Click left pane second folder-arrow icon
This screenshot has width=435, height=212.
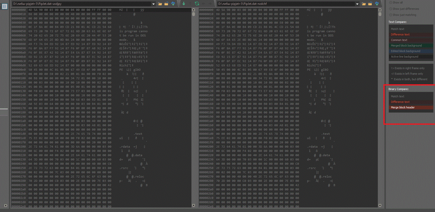click(166, 4)
